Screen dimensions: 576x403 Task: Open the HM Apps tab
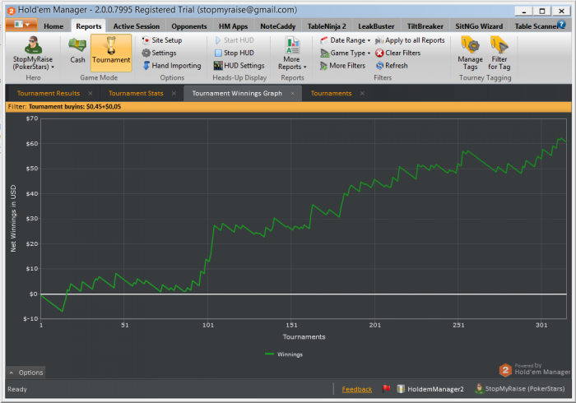point(233,26)
